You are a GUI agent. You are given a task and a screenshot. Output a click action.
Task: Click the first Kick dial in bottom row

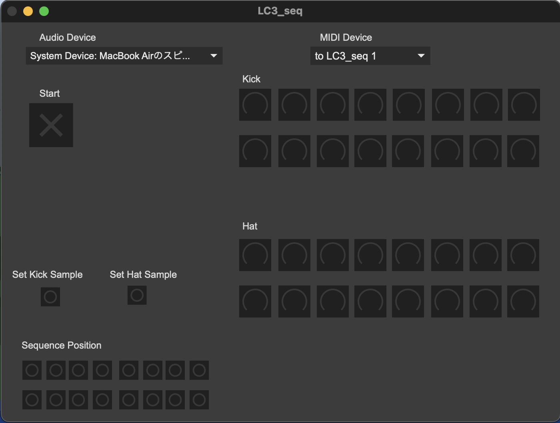click(x=255, y=151)
